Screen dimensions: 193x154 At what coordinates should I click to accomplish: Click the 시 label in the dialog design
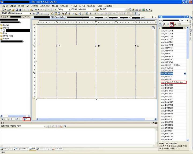60,46
